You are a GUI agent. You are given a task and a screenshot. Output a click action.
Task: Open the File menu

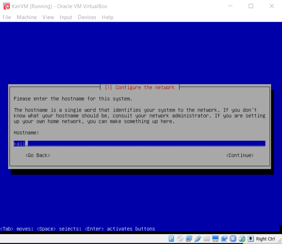pyautogui.click(x=7, y=17)
